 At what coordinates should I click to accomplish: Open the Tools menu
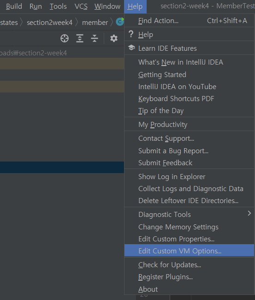tap(58, 6)
